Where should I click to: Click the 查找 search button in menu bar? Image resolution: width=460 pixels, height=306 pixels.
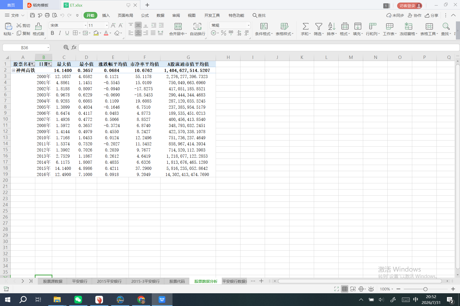click(259, 15)
